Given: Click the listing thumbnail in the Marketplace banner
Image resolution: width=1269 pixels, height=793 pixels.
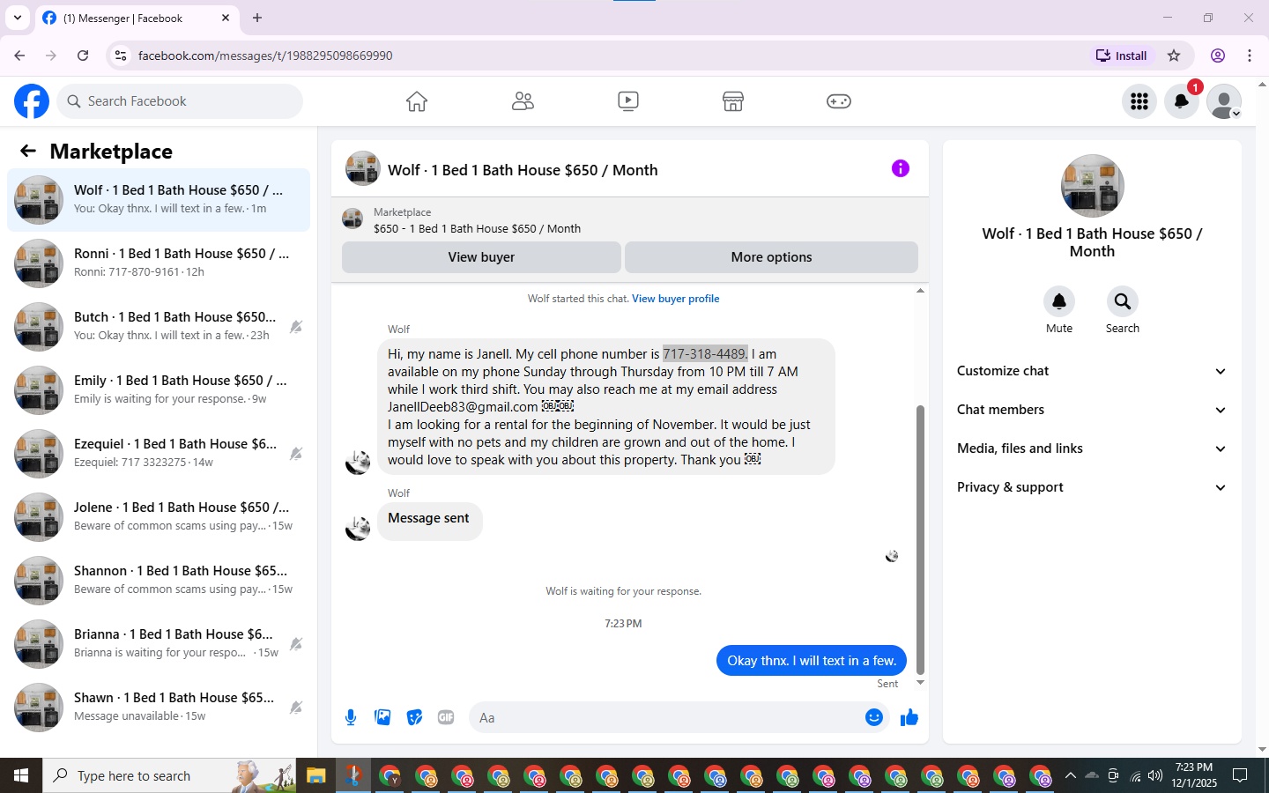Looking at the screenshot, I should [x=352, y=219].
